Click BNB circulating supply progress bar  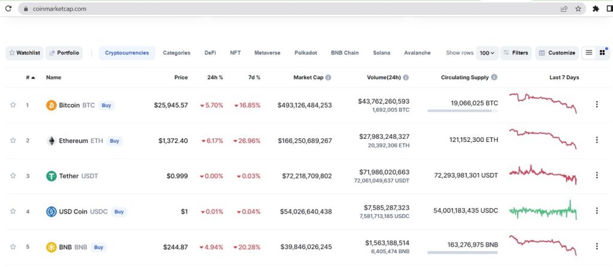463,253
